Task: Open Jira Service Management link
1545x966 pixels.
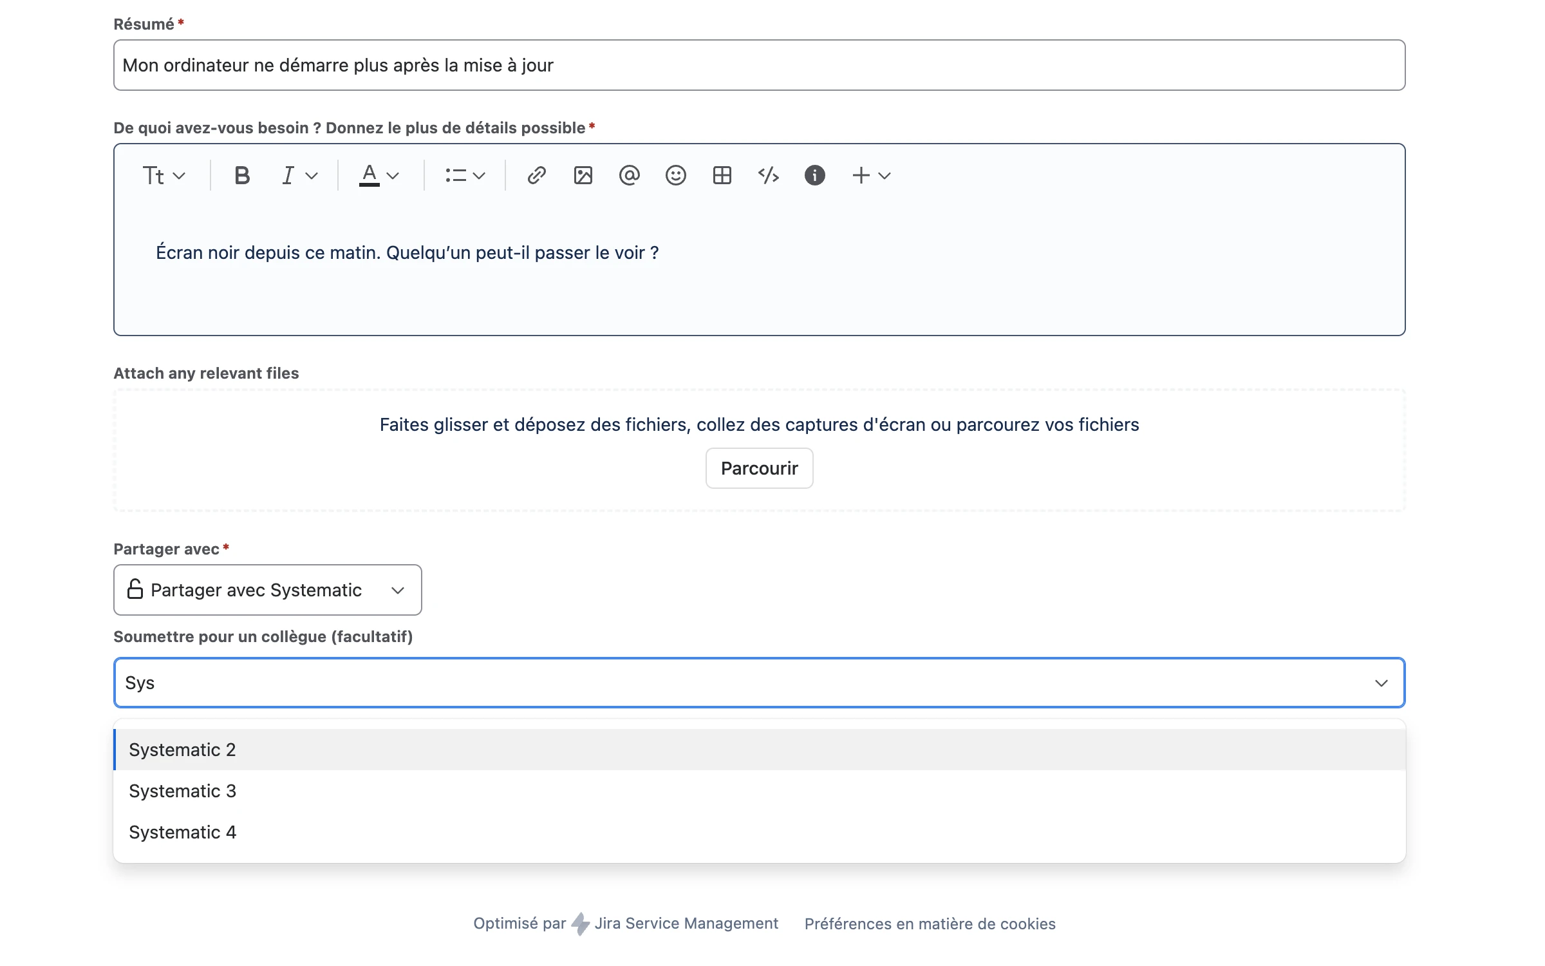Action: pos(686,923)
